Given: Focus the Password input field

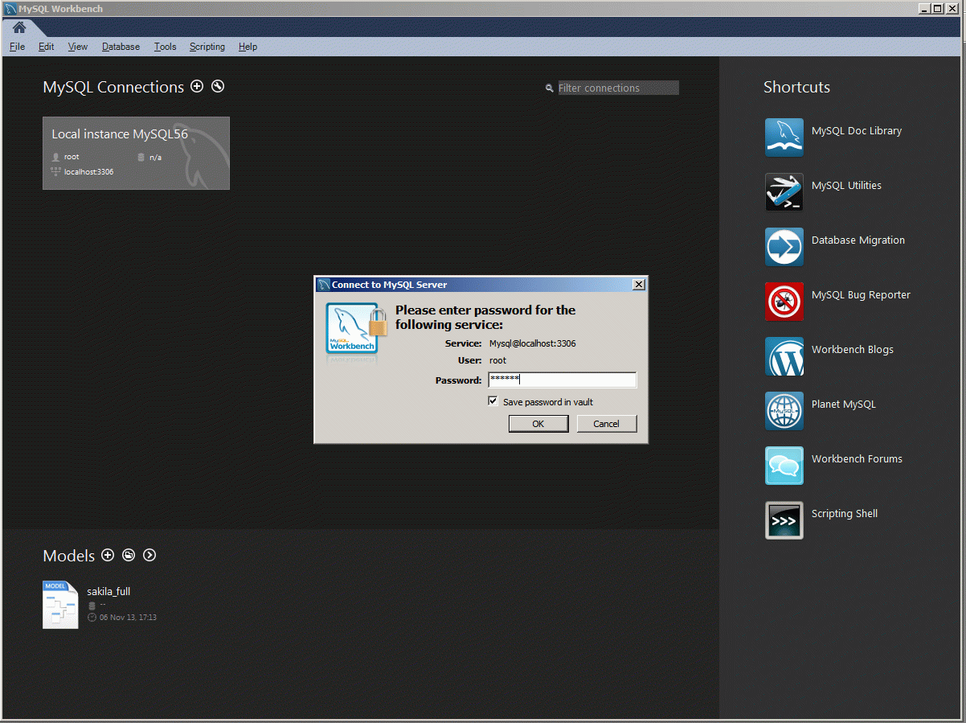Looking at the screenshot, I should tap(563, 380).
